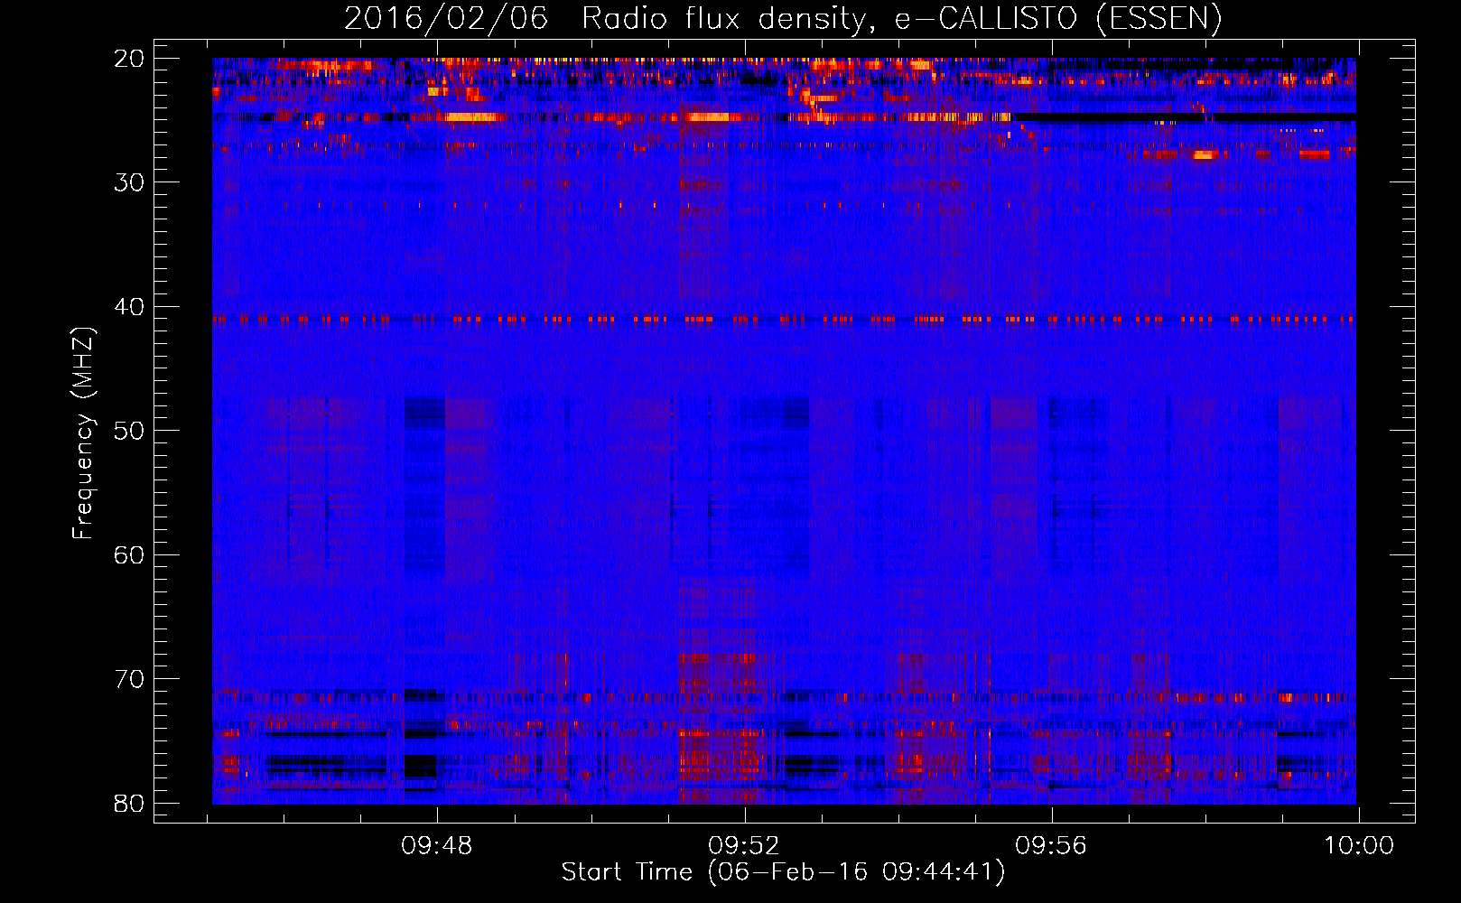
Task: Click the 70 frequency tick label
Action: tap(130, 679)
